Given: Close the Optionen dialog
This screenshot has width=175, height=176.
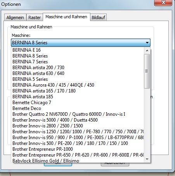Looking at the screenshot, I should tap(163, 2).
